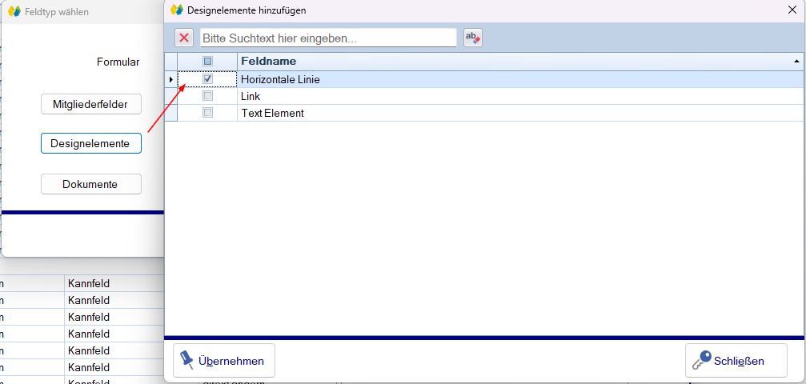Click the current row indicator arrow

tap(170, 79)
